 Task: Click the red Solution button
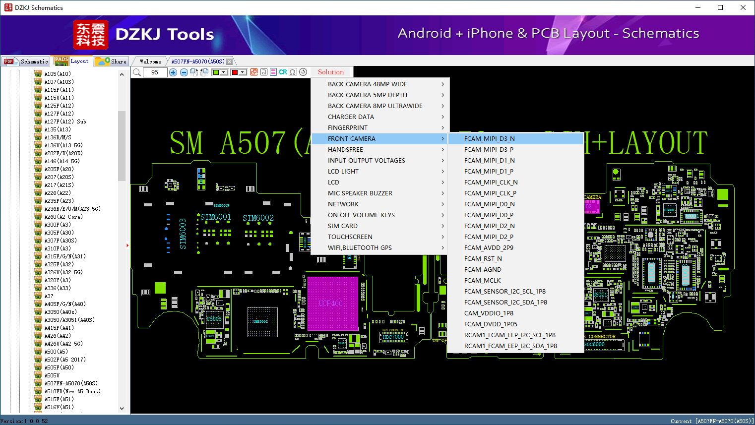331,72
